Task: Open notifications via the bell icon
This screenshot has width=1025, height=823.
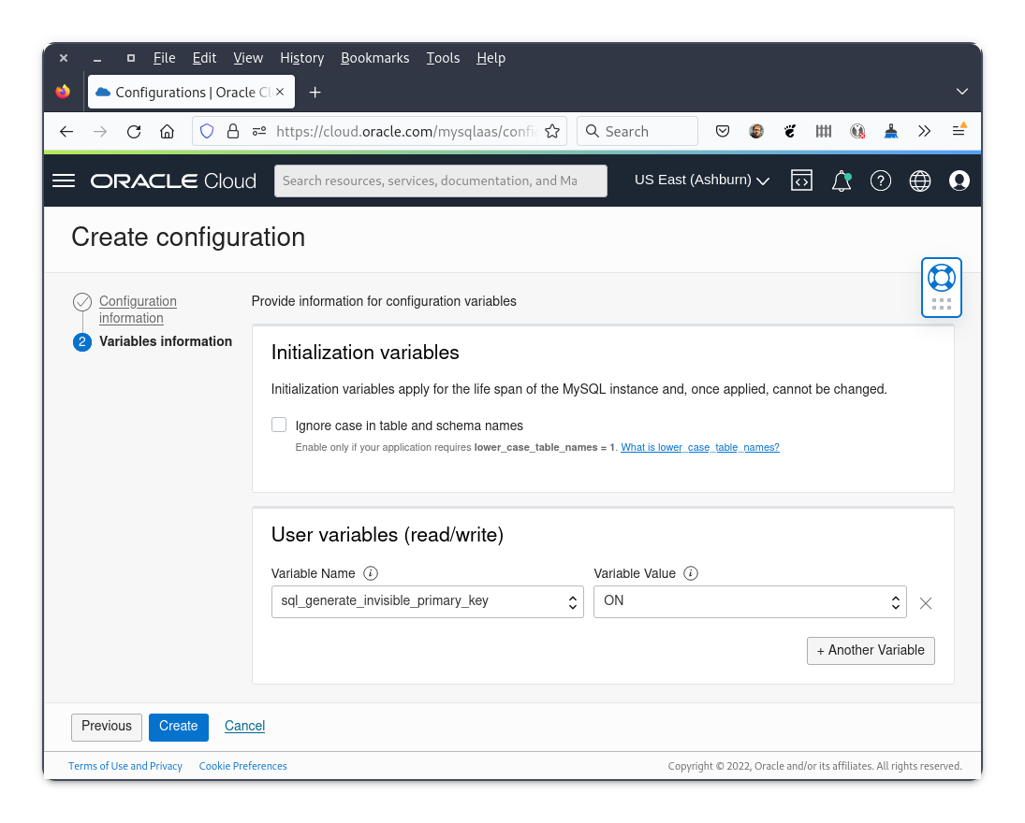Action: coord(841,180)
